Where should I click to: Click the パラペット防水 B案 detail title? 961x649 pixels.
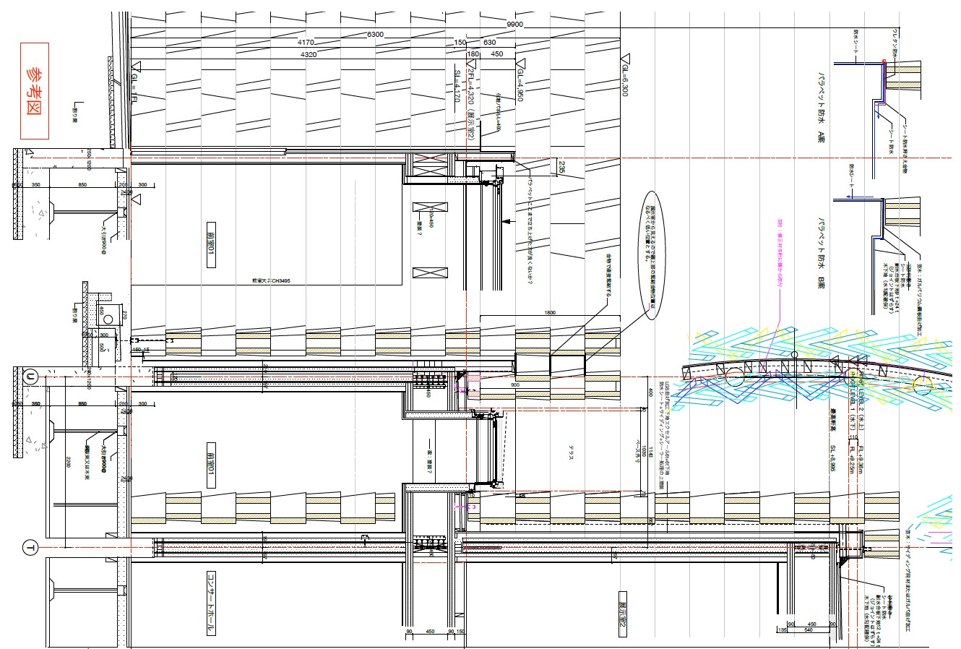pyautogui.click(x=822, y=253)
